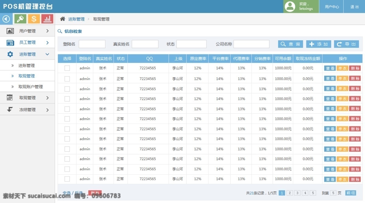
Task: Click the 取现冻结金额 column header
Action: (x=308, y=59)
